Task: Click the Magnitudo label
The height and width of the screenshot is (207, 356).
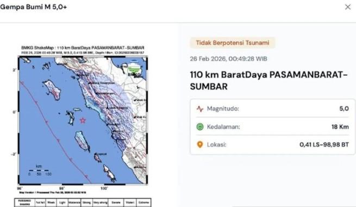Action: [223, 109]
